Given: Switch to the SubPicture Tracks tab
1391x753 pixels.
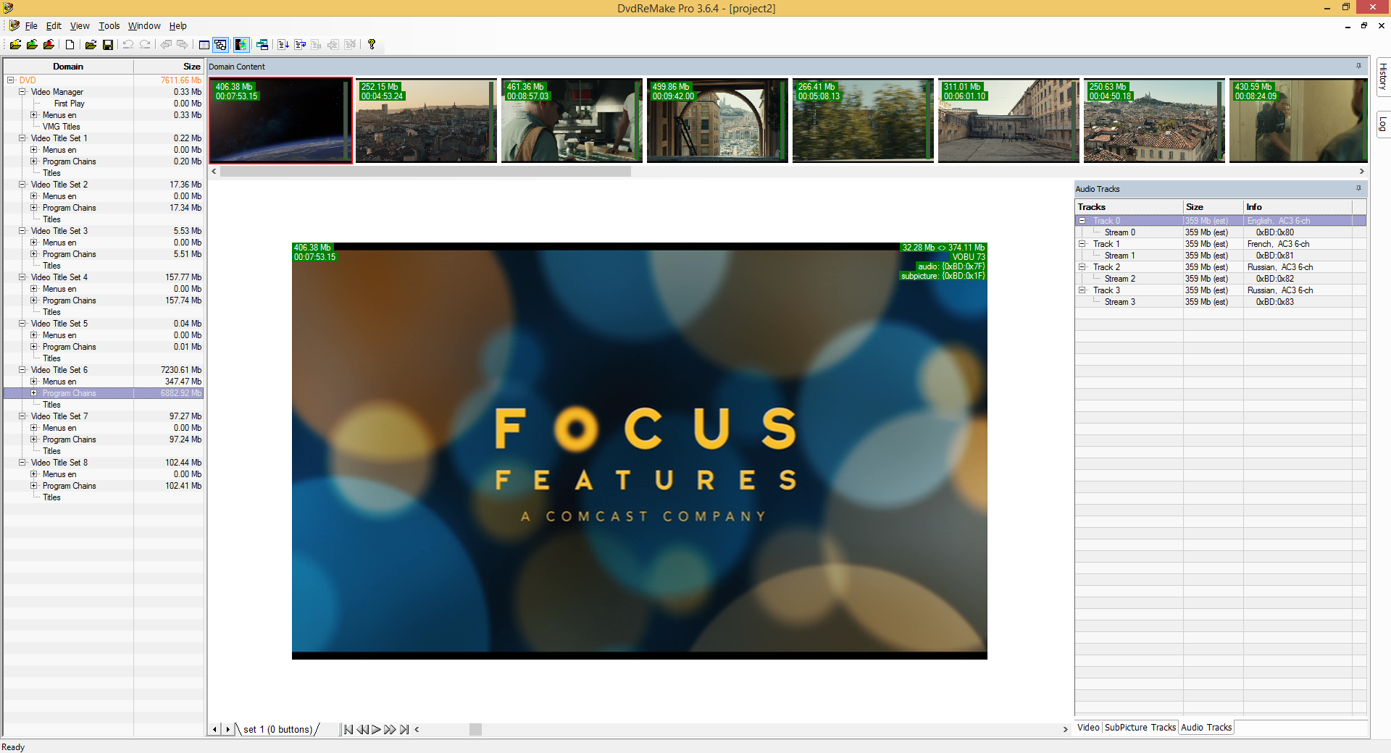Looking at the screenshot, I should pyautogui.click(x=1140, y=728).
